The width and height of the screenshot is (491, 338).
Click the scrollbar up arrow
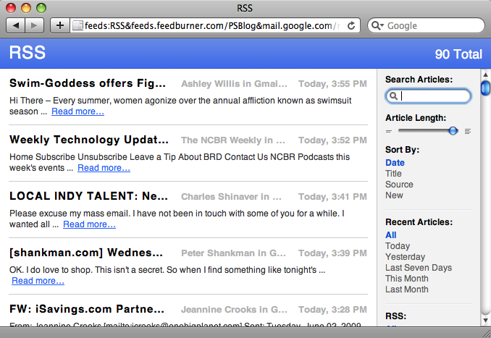click(x=485, y=75)
